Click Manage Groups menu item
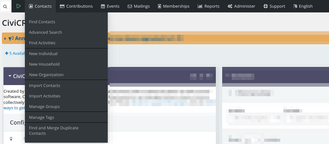This screenshot has height=144, width=329. coord(44,106)
